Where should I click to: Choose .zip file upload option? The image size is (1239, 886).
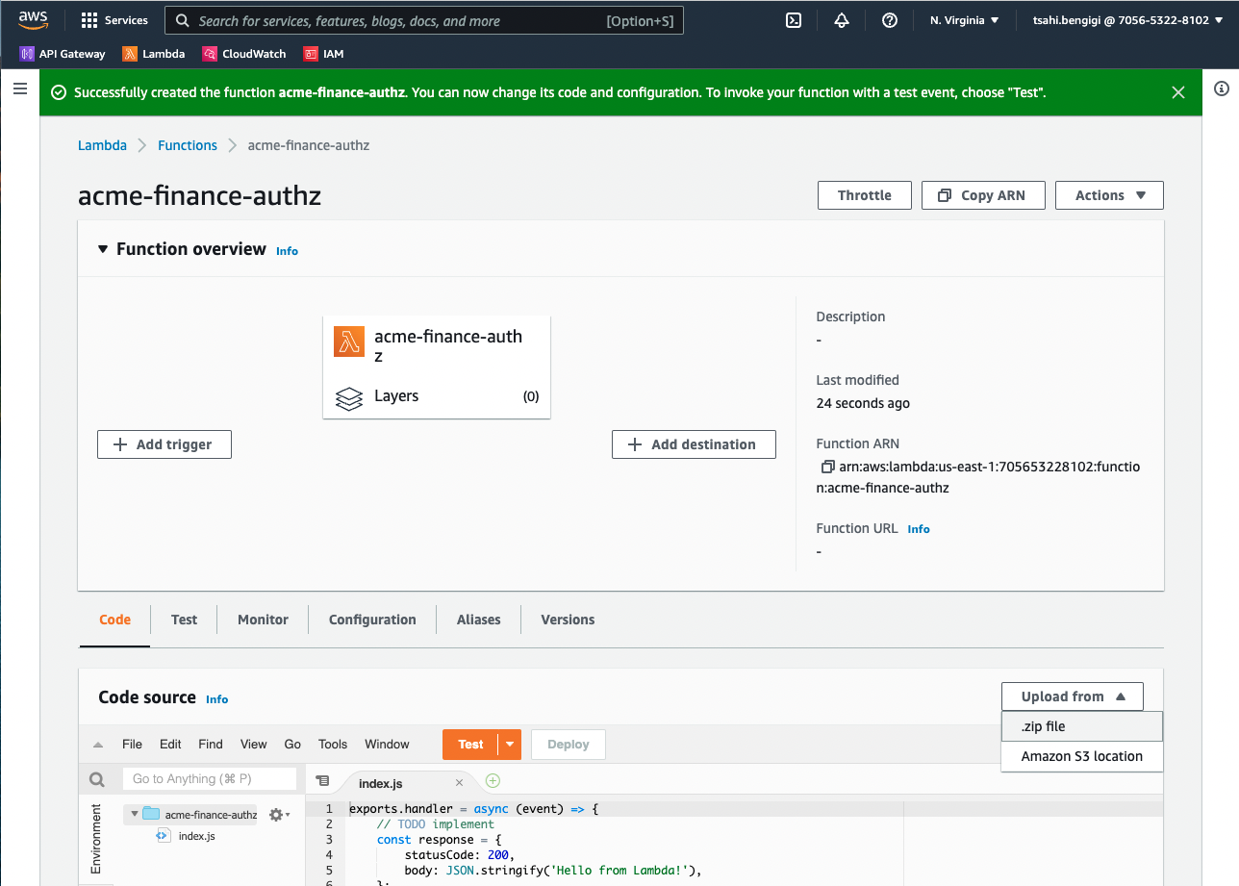coord(1082,726)
